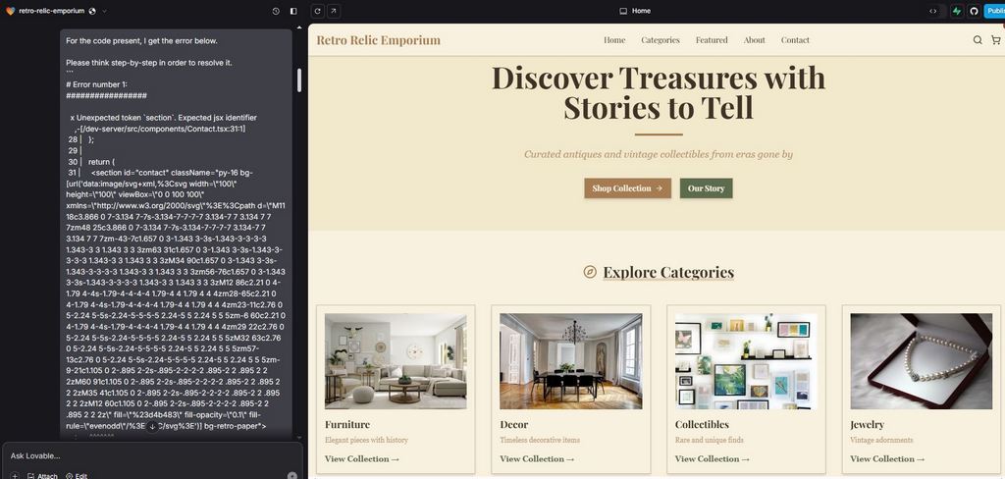Click 'Elegant pieces with history' description
This screenshot has width=1005, height=479.
tap(366, 440)
